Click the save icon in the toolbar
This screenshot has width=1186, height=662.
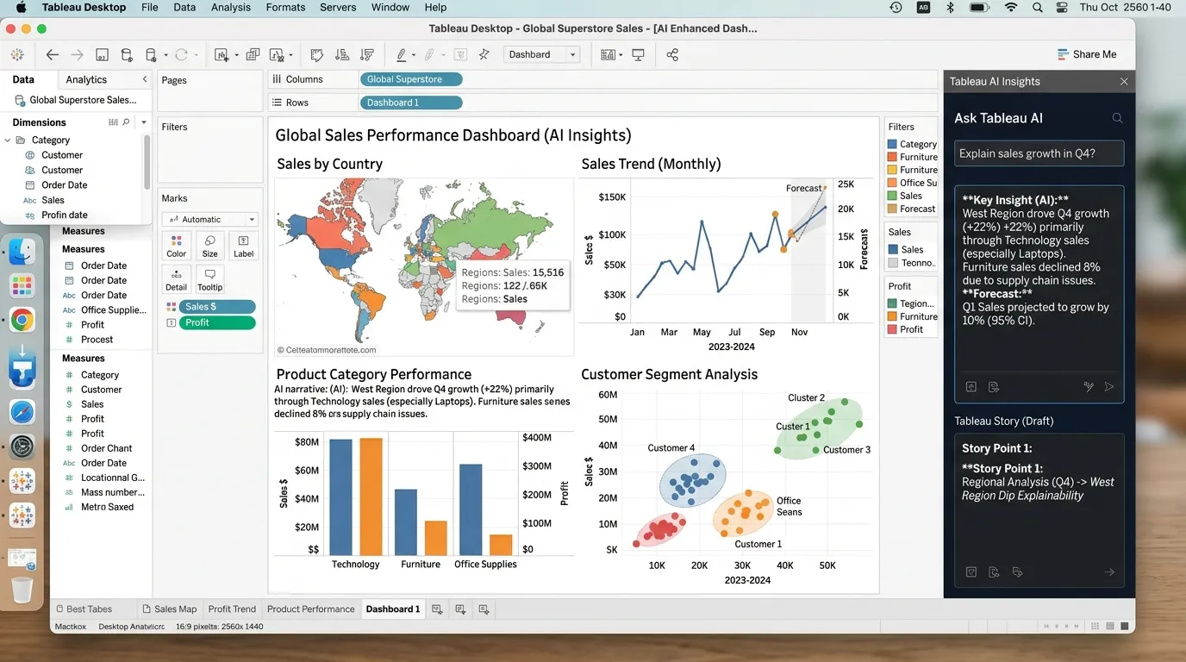point(102,54)
